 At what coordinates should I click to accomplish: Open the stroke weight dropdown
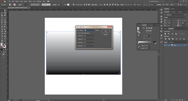point(29,5)
